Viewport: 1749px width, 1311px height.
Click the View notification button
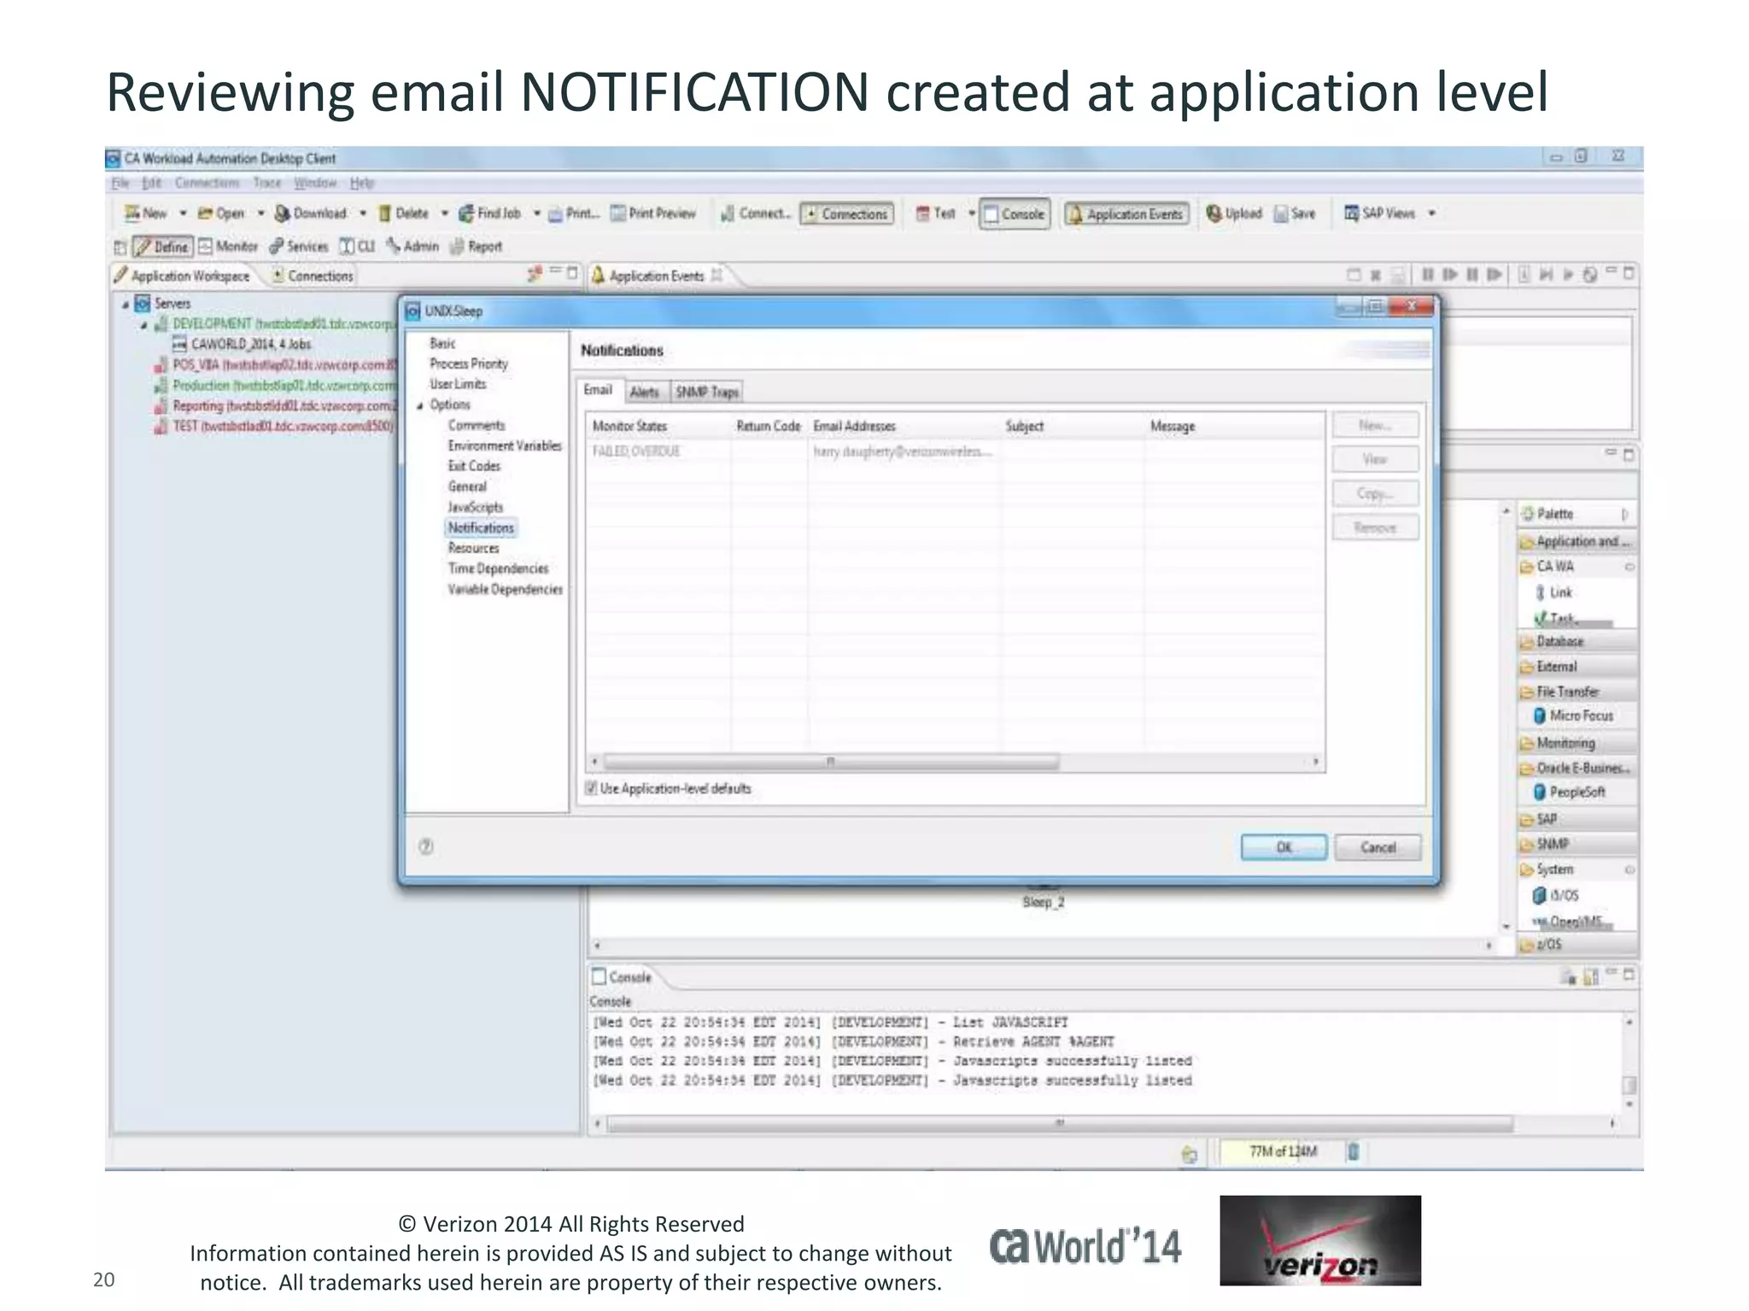pos(1375,459)
